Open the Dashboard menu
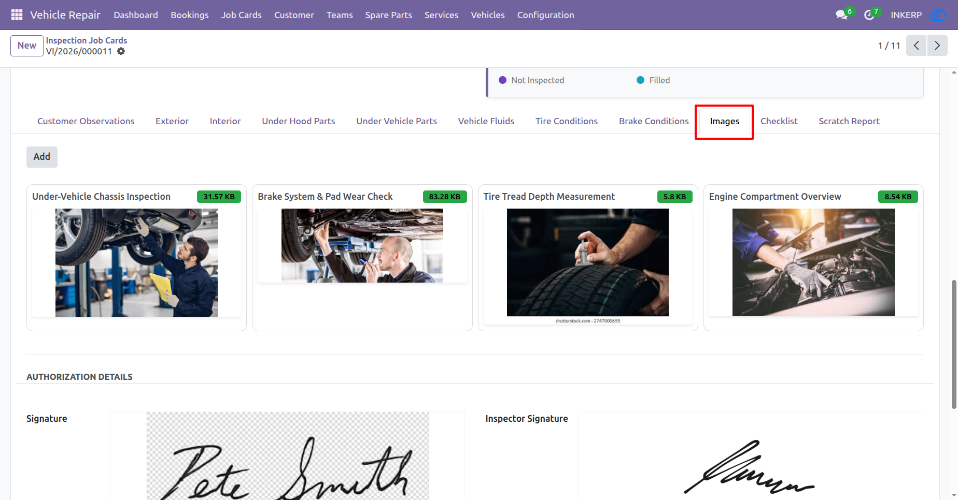This screenshot has width=958, height=500. click(x=136, y=15)
